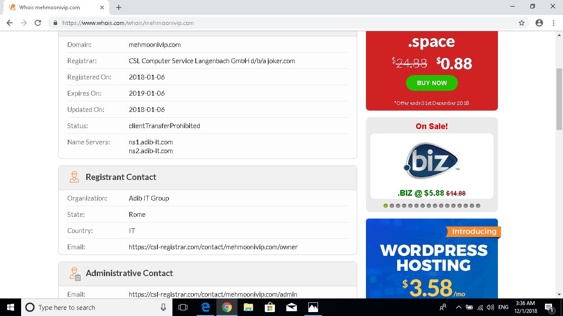This screenshot has width=563, height=316.
Task: Open the WordPress Hosting advertisement
Action: pyautogui.click(x=431, y=259)
